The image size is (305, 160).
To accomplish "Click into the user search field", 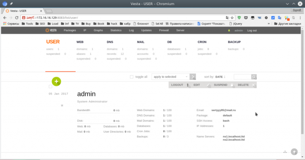I will 242,77.
